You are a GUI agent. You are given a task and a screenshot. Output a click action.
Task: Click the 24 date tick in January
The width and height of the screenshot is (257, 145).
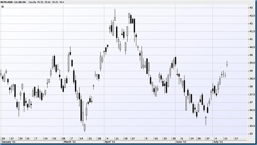click(21, 139)
